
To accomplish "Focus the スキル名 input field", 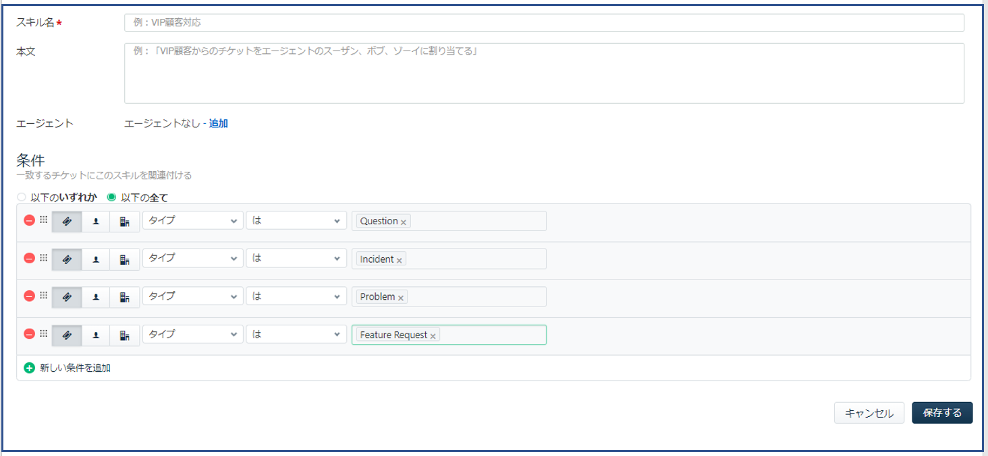I will [544, 23].
